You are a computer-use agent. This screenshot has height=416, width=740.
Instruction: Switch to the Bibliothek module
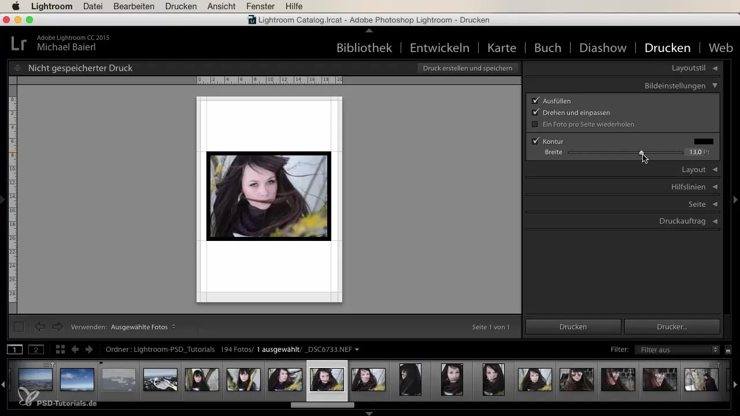pos(364,48)
